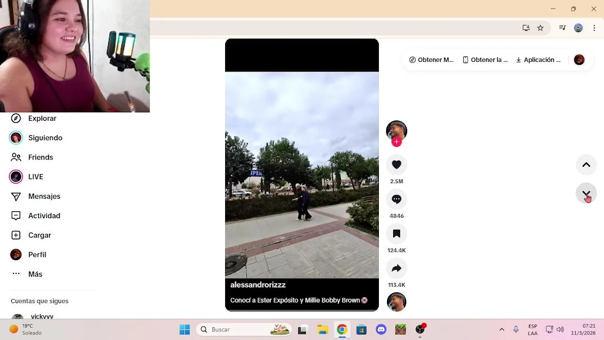Open Google Chrome from the taskbar
604x340 pixels.
342,330
